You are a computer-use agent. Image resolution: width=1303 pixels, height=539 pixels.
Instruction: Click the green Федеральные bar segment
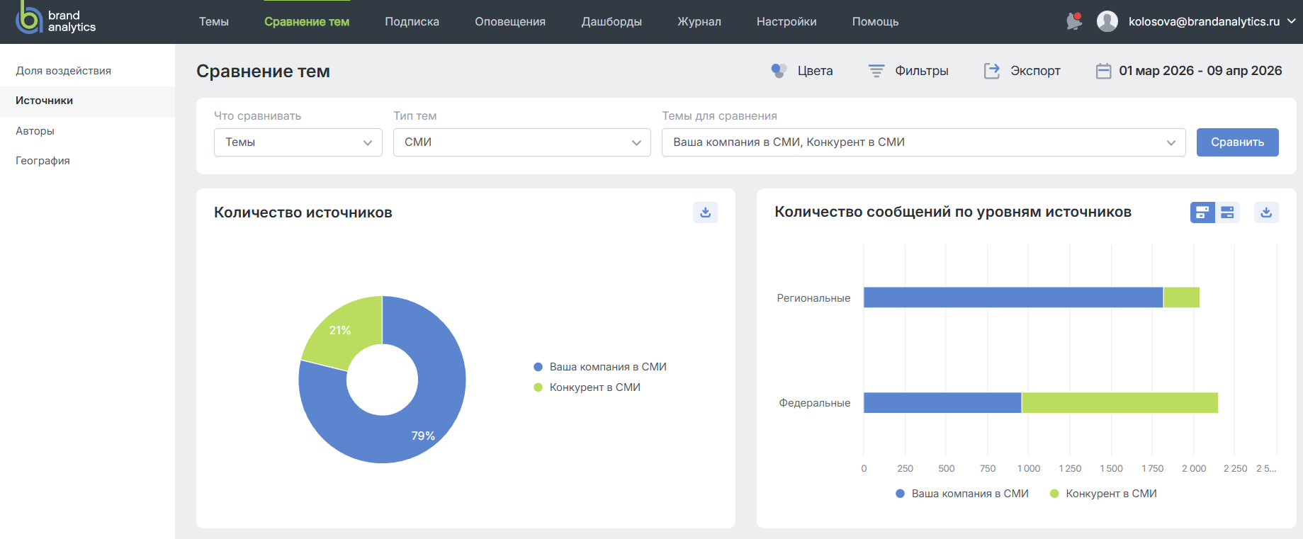point(1119,403)
